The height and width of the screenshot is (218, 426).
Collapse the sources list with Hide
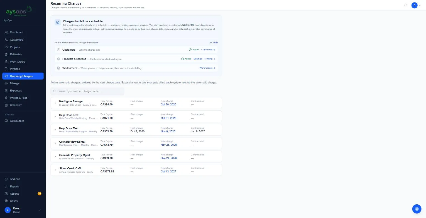click(x=214, y=43)
